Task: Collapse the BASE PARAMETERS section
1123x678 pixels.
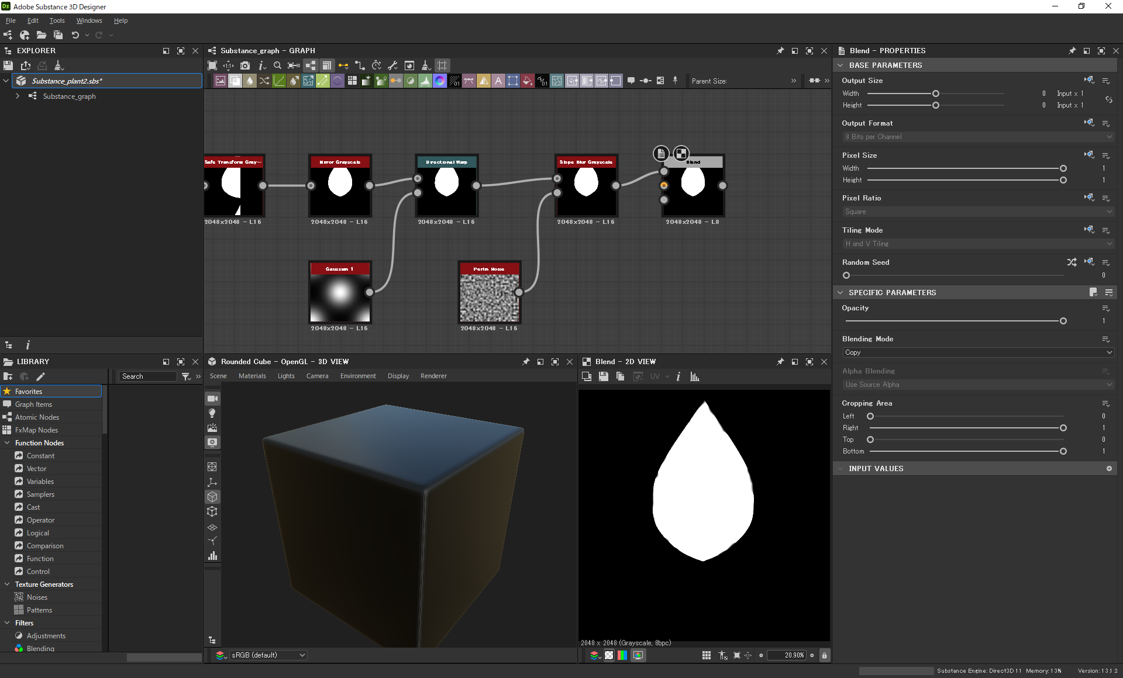Action: point(841,65)
